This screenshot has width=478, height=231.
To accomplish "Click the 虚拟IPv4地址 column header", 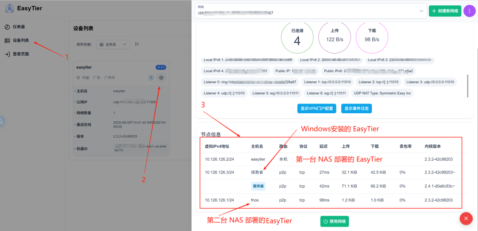I will pos(217,146).
